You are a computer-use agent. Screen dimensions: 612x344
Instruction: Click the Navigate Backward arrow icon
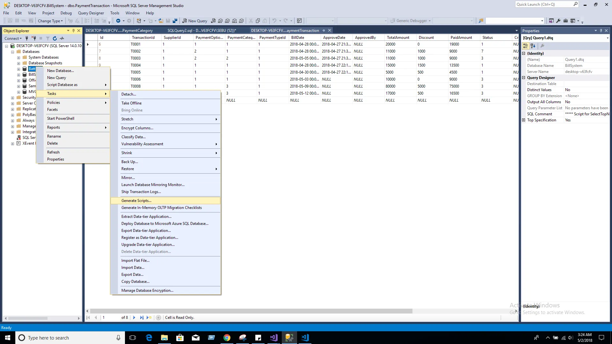(x=118, y=21)
